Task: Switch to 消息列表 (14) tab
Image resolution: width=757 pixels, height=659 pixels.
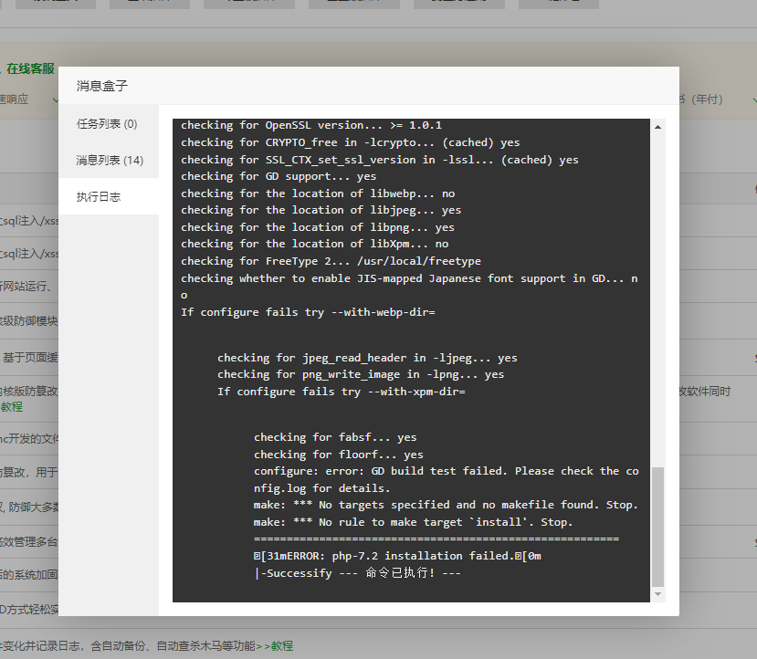Action: tap(108, 160)
